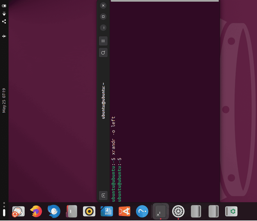Open Thunderbird Mail from the dock
This screenshot has height=221, width=257.
click(x=54, y=211)
